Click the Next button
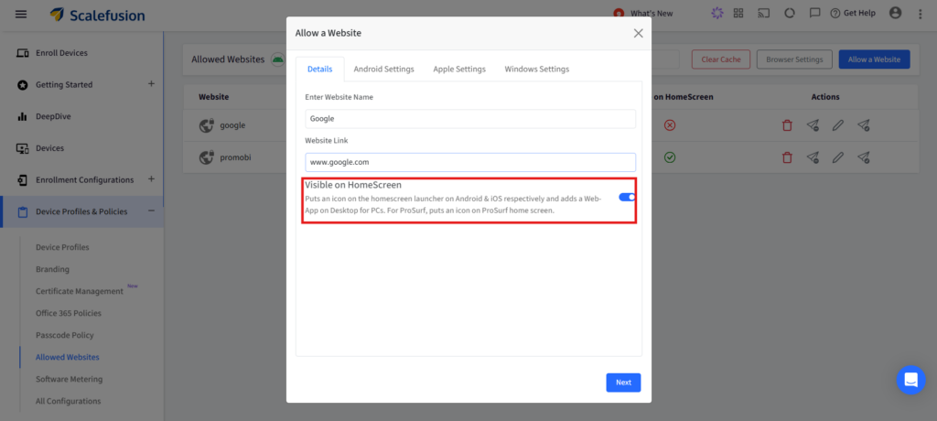This screenshot has height=421, width=937. (x=623, y=383)
